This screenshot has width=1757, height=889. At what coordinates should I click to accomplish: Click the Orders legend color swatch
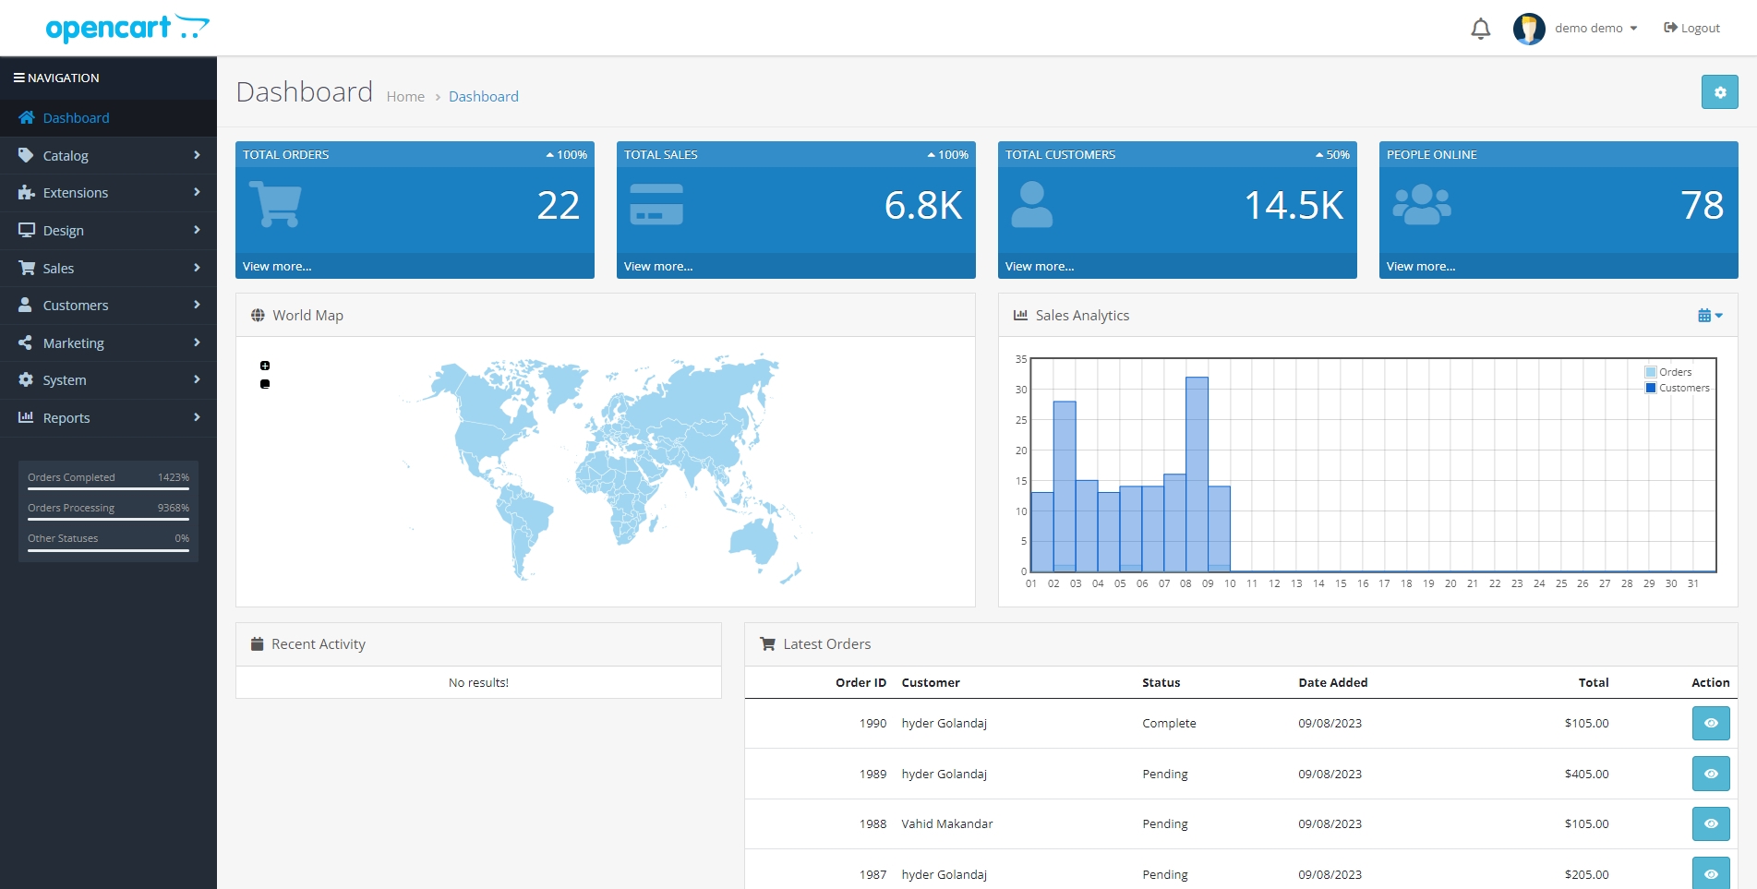1651,372
